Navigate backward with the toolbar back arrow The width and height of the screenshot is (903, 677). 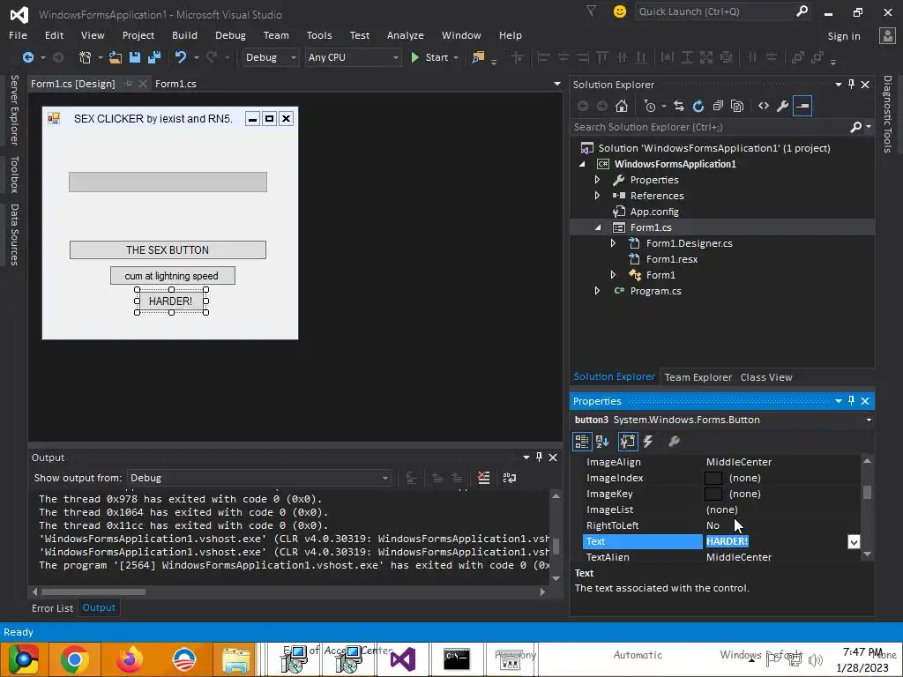27,57
